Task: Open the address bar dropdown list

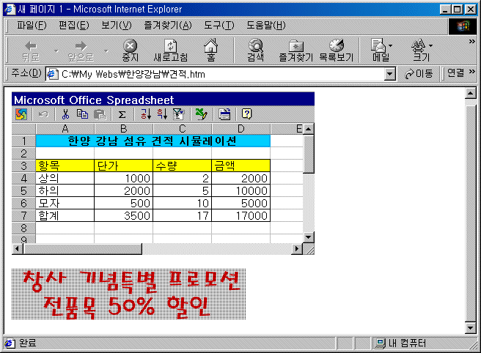Action: 390,74
